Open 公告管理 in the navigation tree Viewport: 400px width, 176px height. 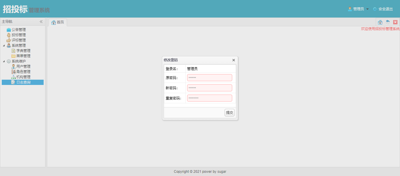tap(19, 30)
